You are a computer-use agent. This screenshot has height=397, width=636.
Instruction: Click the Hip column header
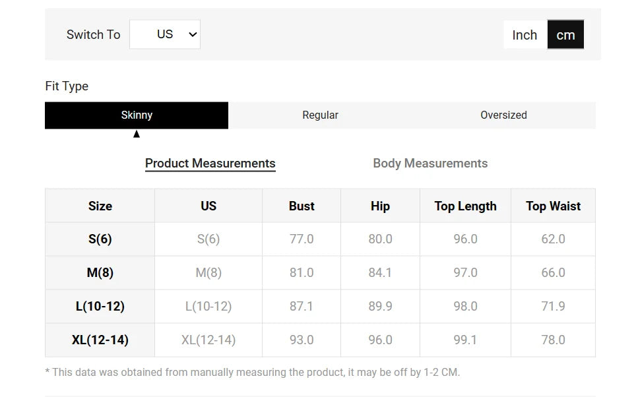pyautogui.click(x=380, y=206)
